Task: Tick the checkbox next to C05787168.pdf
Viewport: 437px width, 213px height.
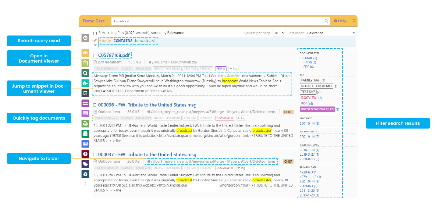Action: point(95,55)
